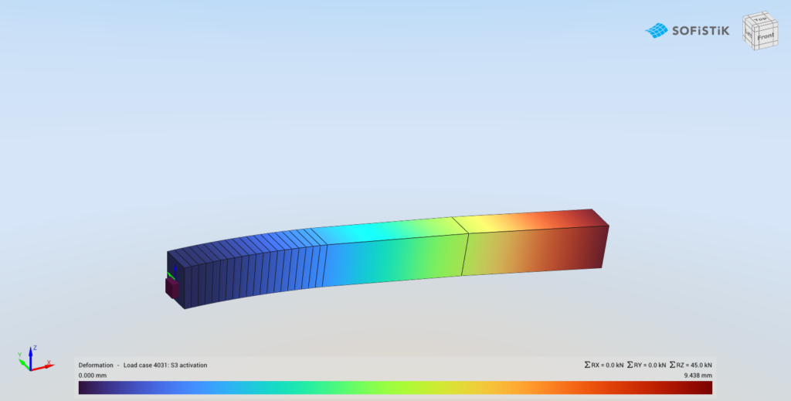Click the Deformation label in the legend
Viewport: 791px width, 401px height.
[x=96, y=365]
